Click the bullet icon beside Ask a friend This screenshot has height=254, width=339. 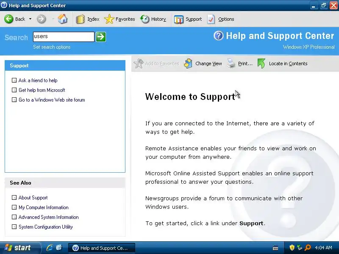[x=14, y=80]
